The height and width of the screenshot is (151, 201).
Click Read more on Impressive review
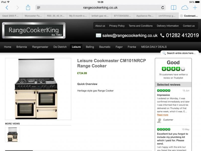pos(163,115)
